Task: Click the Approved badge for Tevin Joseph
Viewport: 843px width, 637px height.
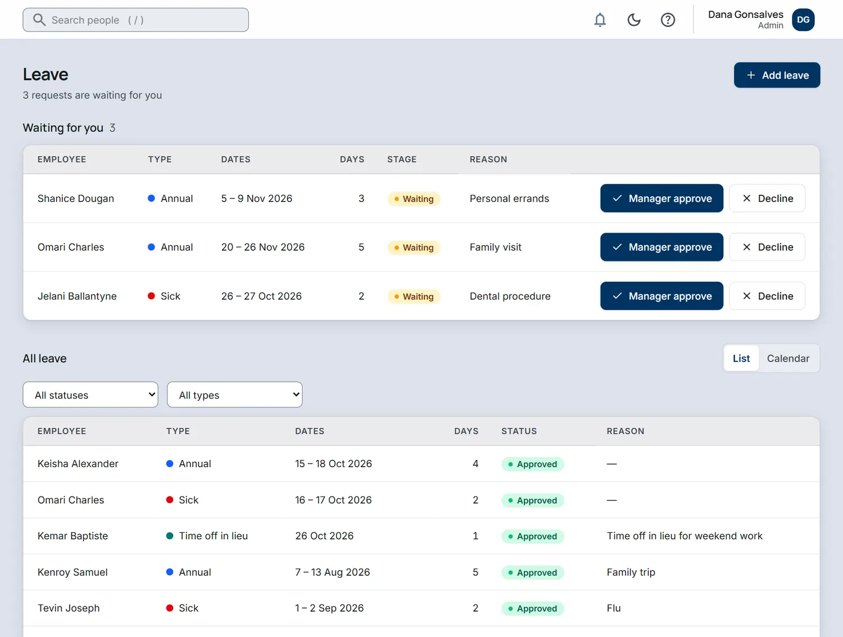Action: [x=533, y=608]
